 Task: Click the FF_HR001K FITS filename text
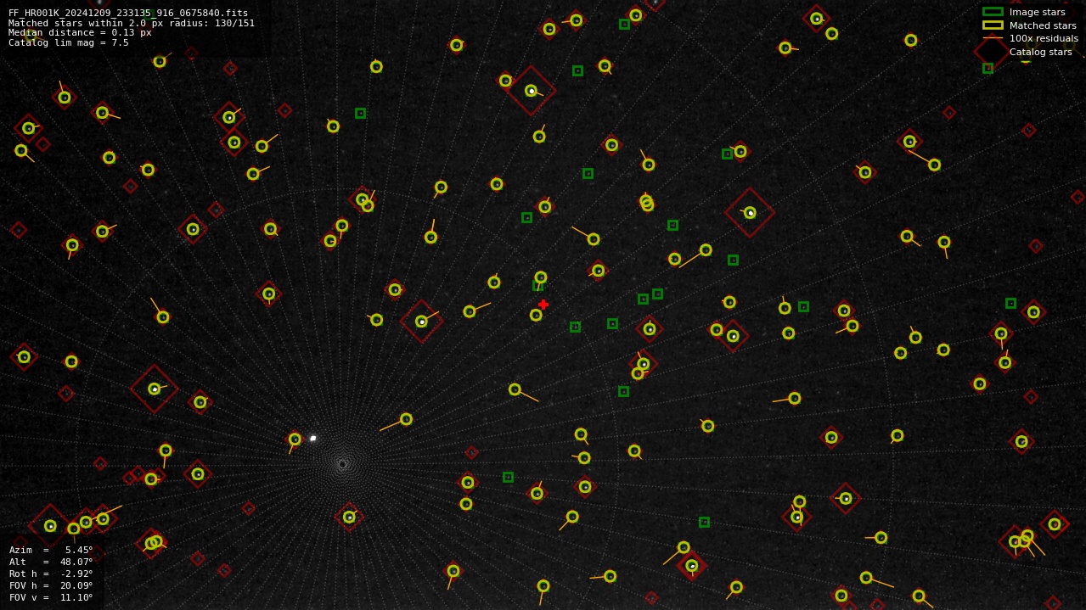[x=128, y=14]
